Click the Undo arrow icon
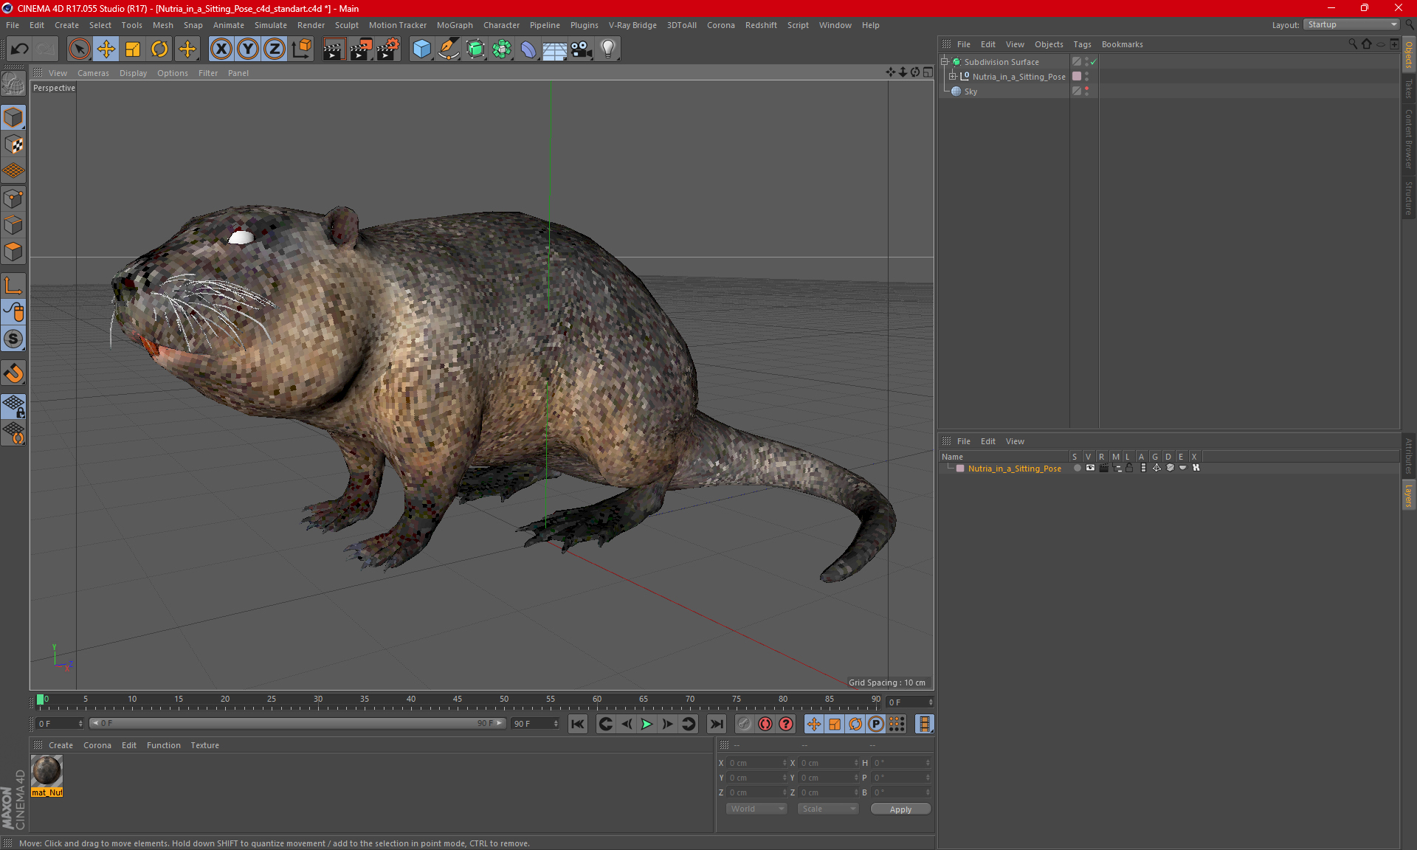The image size is (1417, 850). pyautogui.click(x=20, y=49)
